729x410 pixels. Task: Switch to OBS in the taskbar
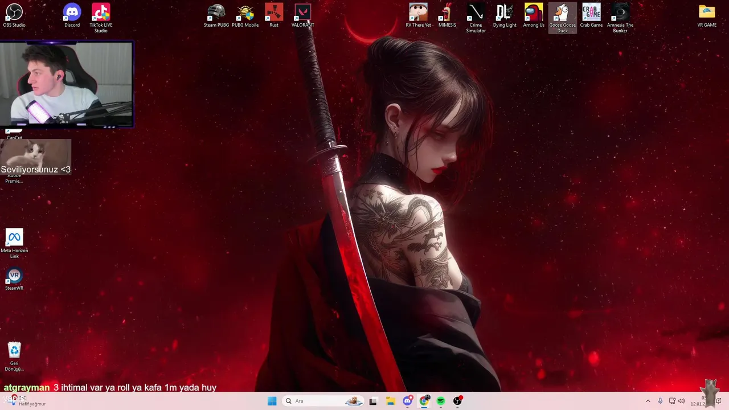coord(457,401)
